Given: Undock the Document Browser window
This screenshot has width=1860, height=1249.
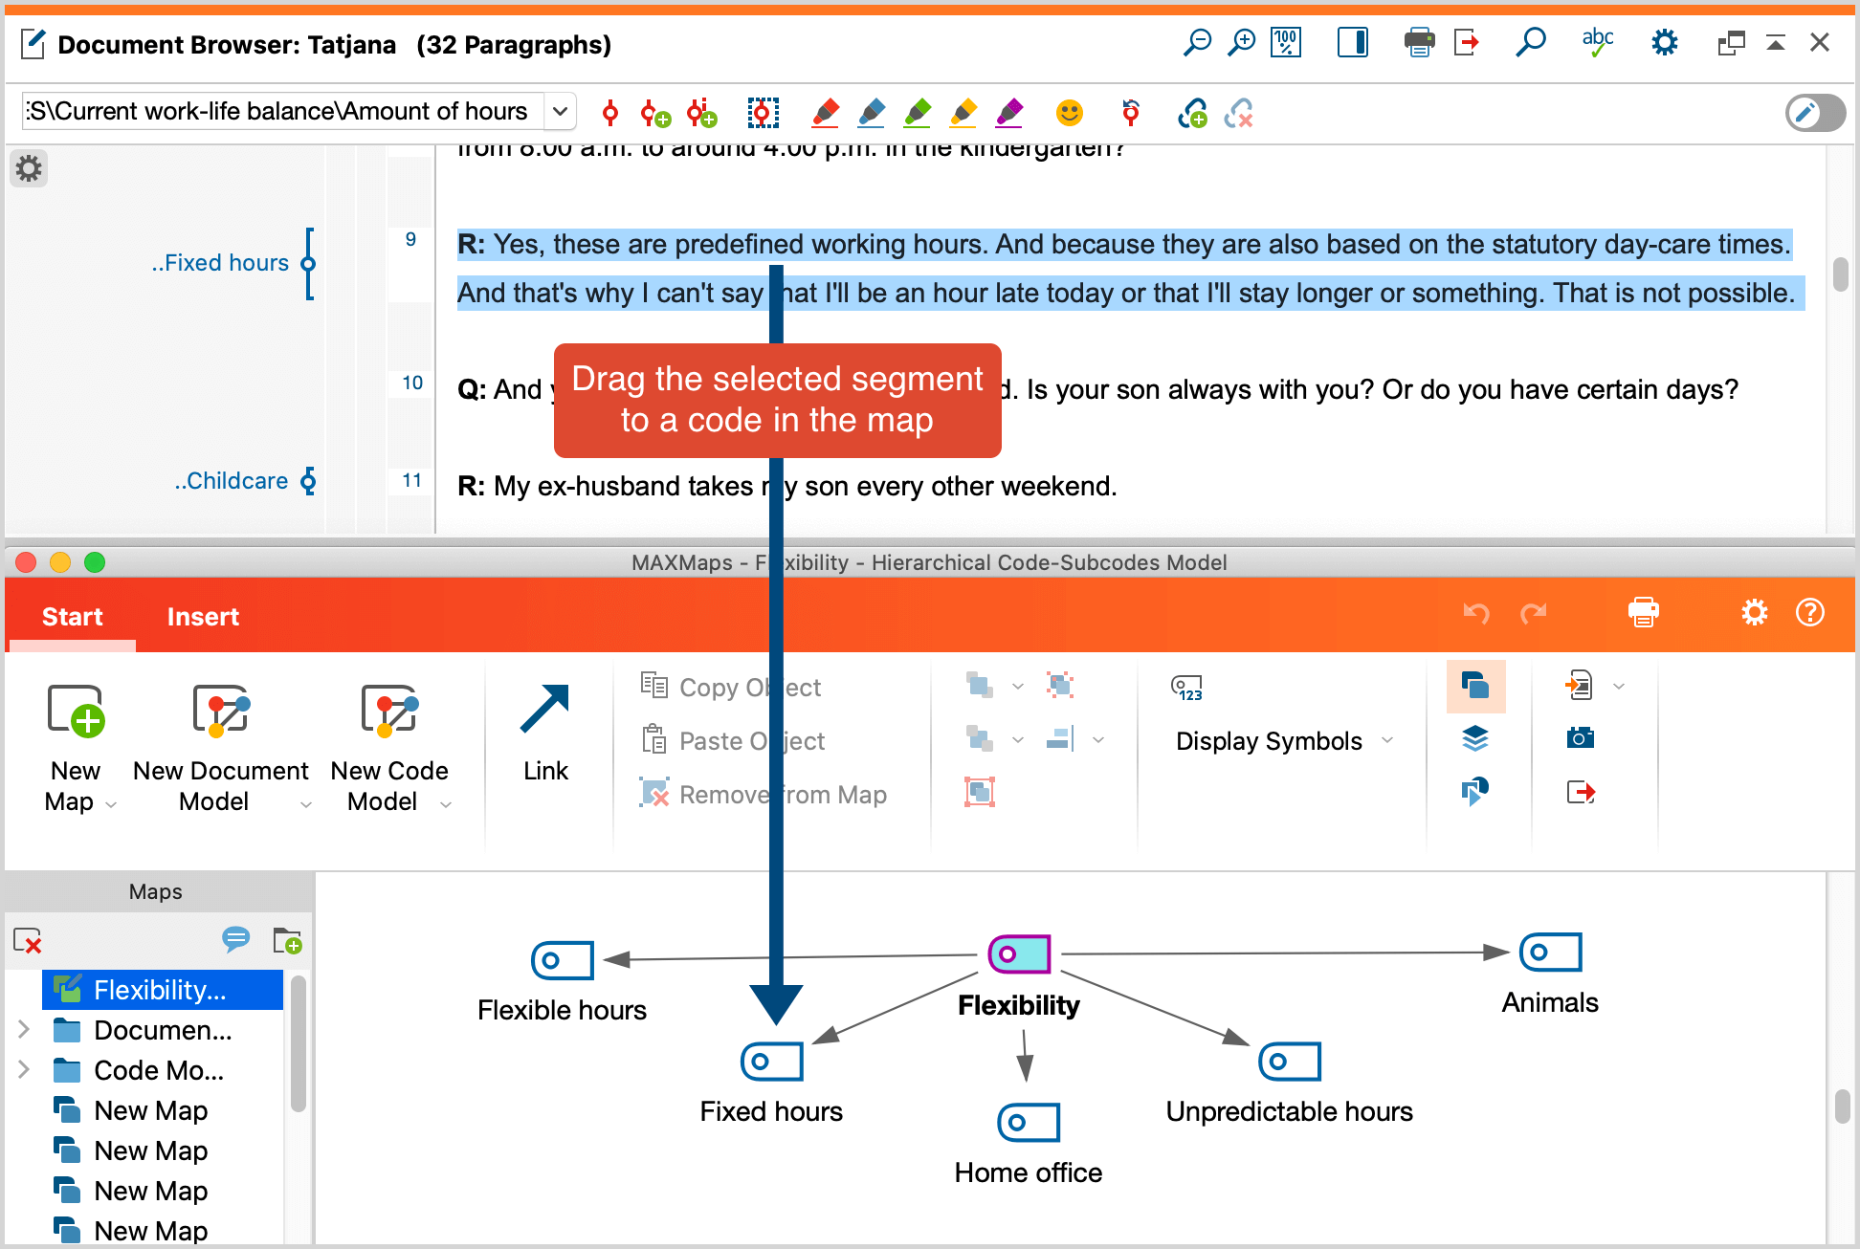Looking at the screenshot, I should [1731, 43].
